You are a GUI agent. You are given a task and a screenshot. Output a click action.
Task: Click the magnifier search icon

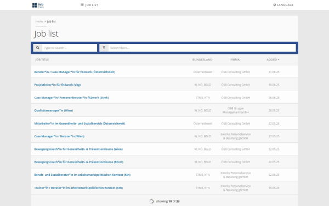point(38,48)
